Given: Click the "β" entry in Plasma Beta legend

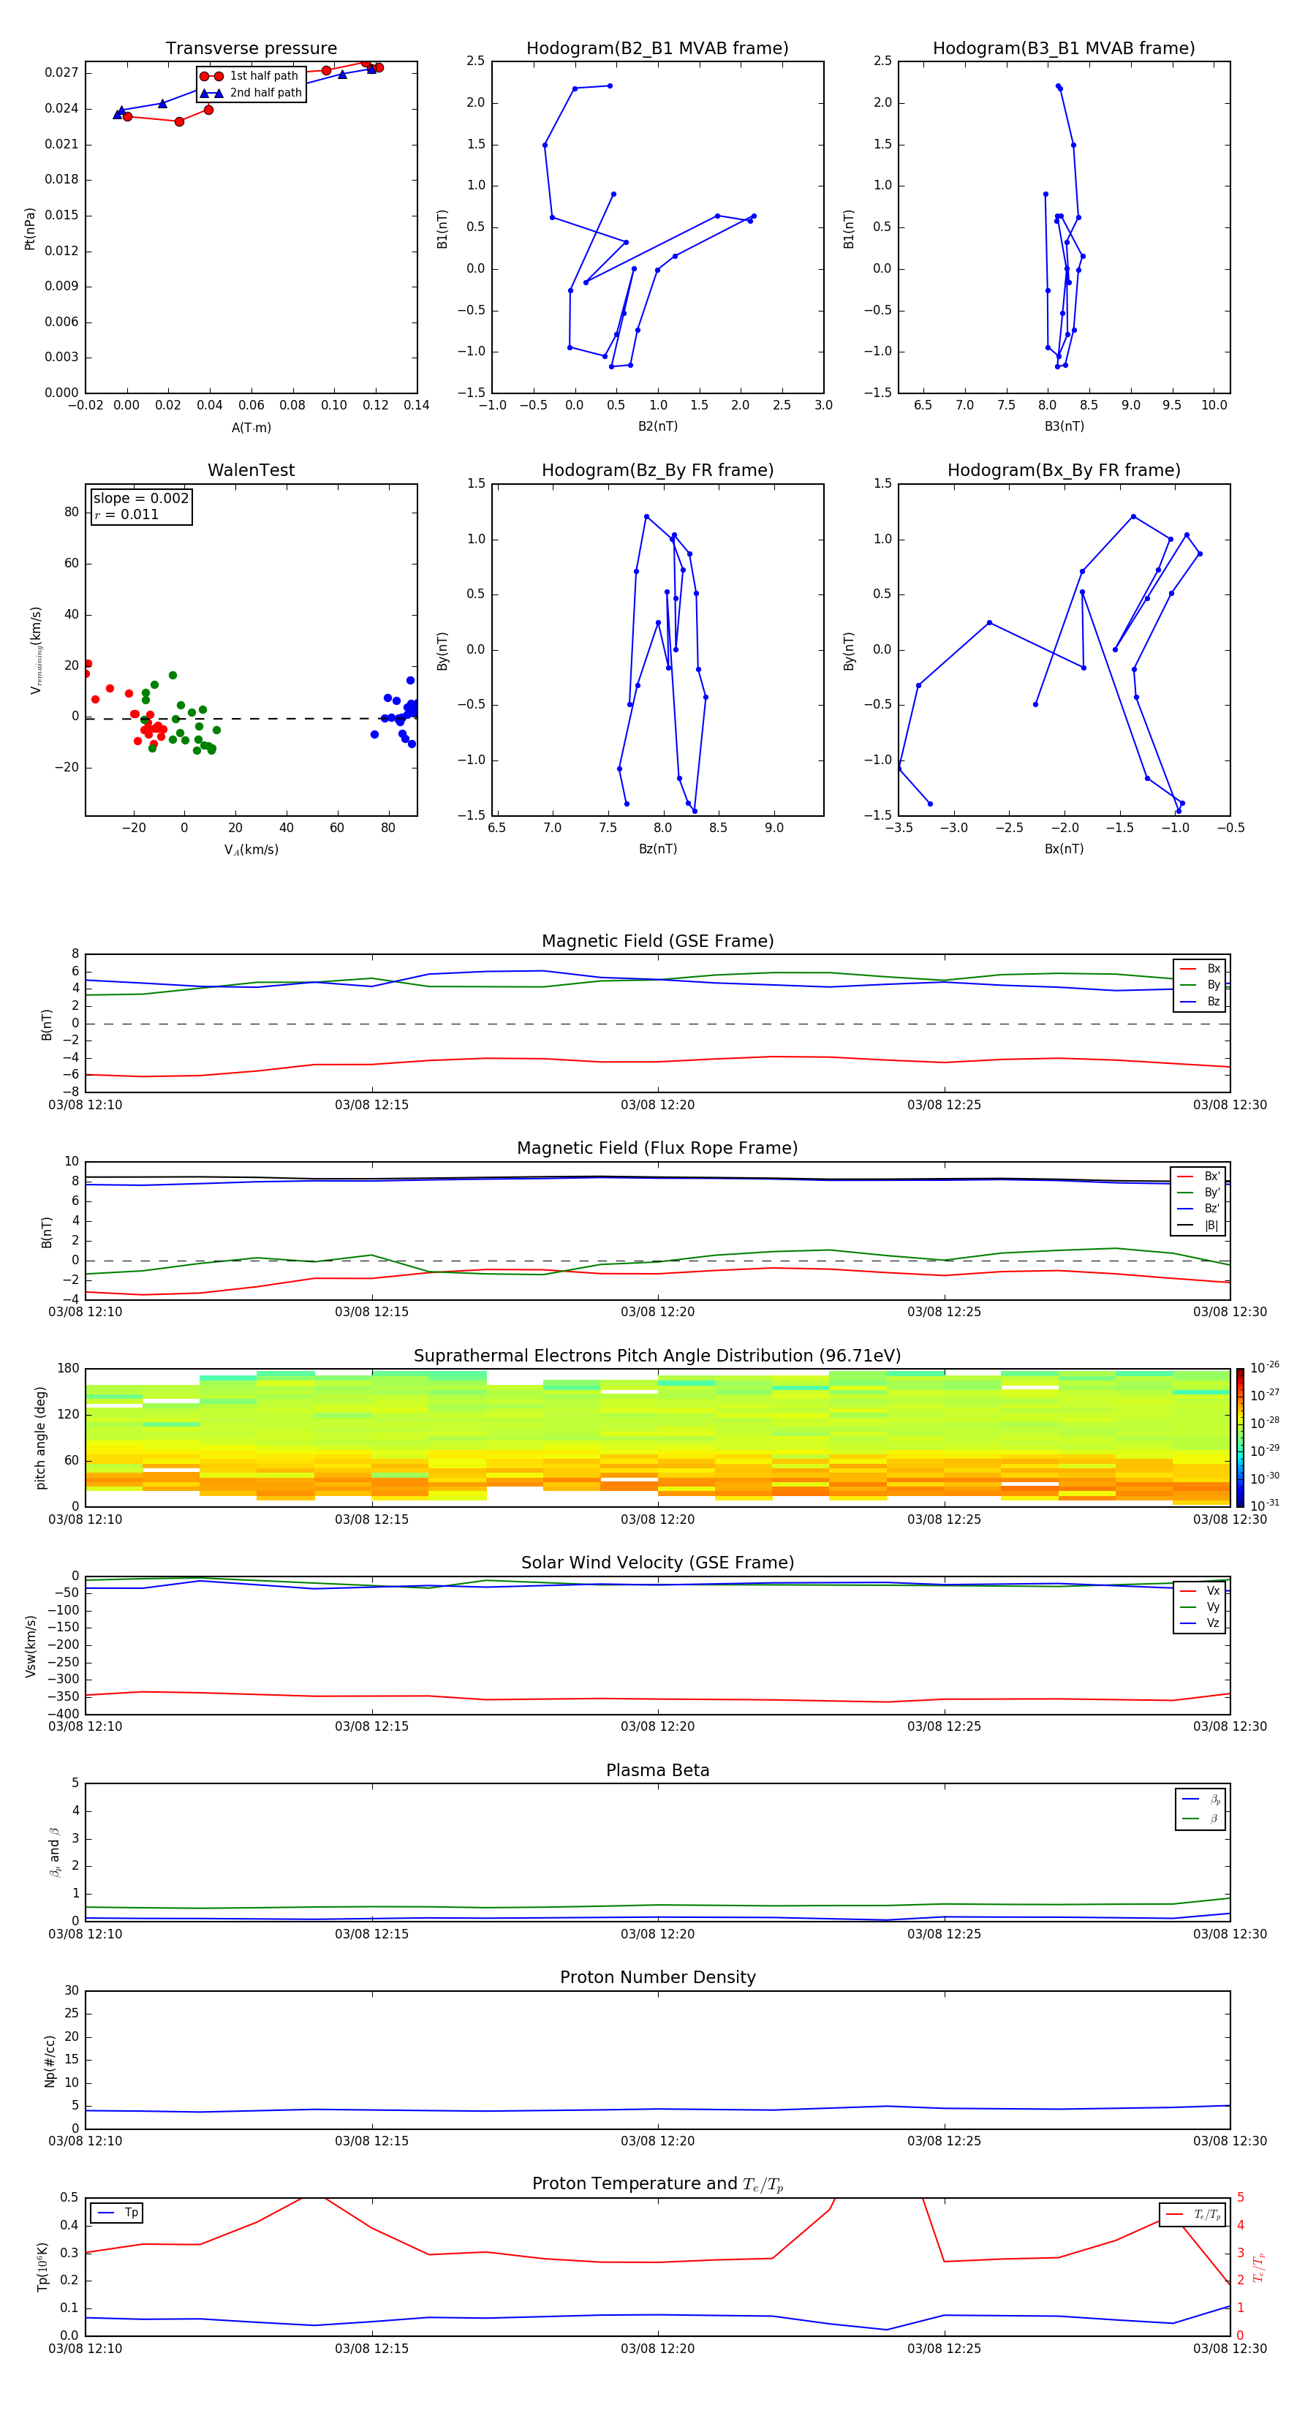Looking at the screenshot, I should point(1200,1819).
